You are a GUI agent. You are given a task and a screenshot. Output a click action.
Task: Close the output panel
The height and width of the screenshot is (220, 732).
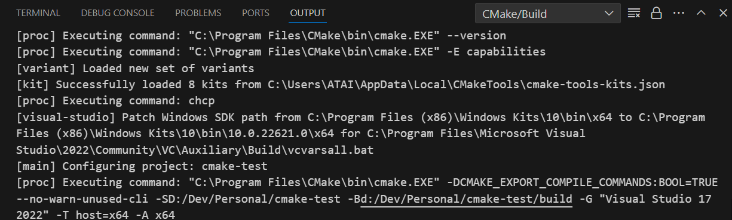coord(722,13)
